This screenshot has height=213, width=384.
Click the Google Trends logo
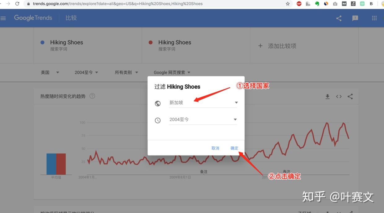(x=33, y=18)
